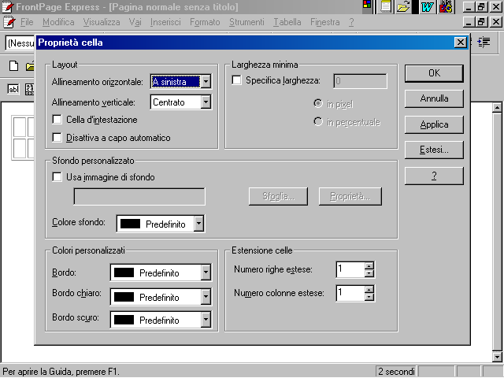Click the Colore sfondo black color swatch
Viewport: 504px width, 378px height.
coord(130,224)
